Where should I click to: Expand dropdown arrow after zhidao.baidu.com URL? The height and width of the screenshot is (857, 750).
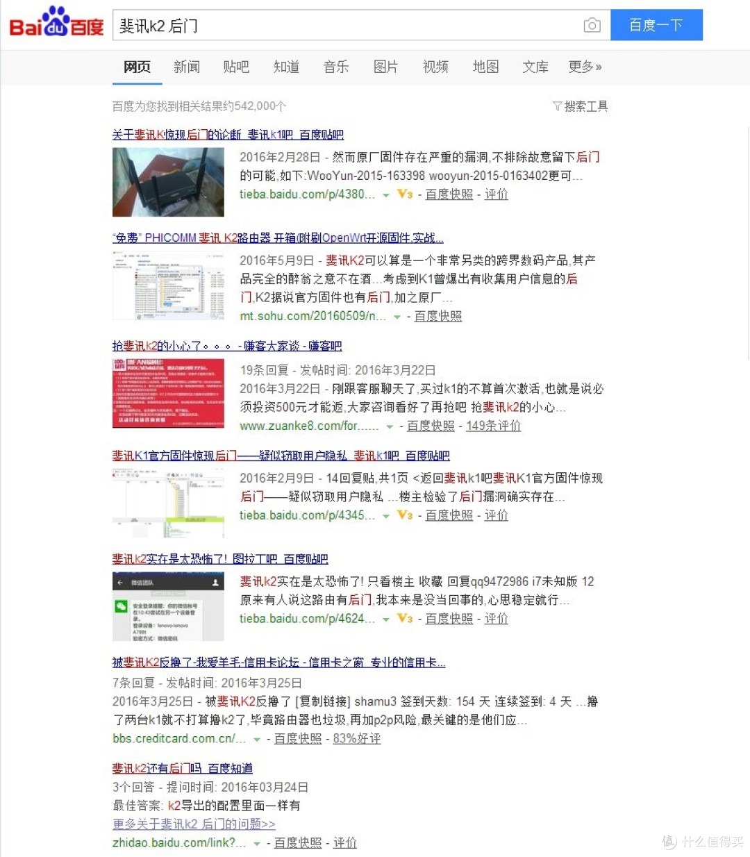[x=257, y=844]
